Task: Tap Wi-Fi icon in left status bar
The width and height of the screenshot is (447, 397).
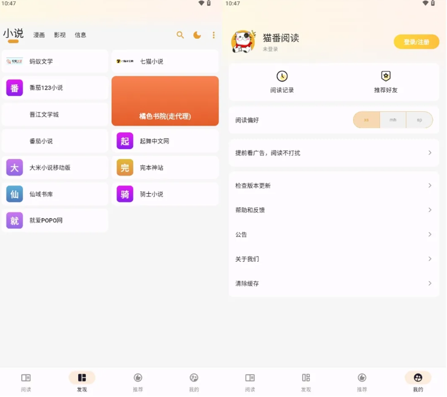Action: click(201, 3)
